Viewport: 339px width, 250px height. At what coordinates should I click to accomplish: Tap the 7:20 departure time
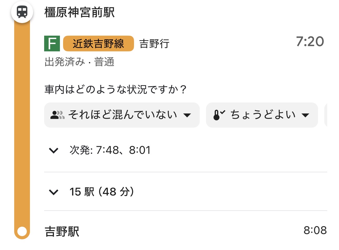click(310, 41)
